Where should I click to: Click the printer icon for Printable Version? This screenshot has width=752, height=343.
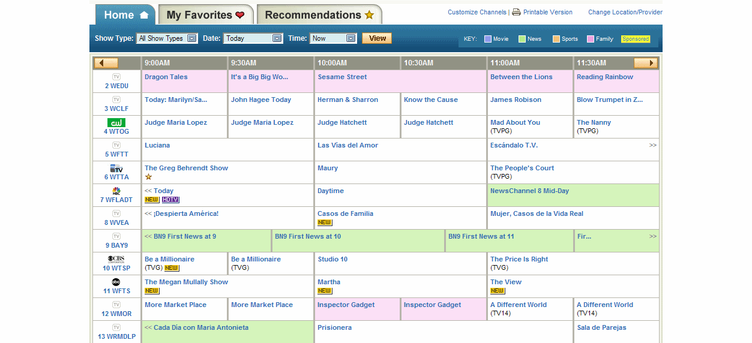click(x=516, y=12)
